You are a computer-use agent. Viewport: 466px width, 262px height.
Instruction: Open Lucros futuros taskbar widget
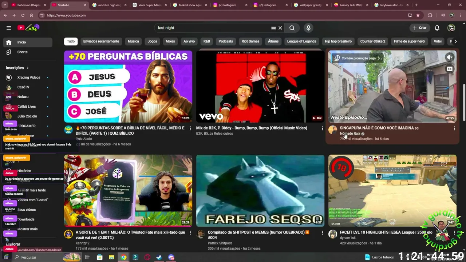(x=379, y=257)
